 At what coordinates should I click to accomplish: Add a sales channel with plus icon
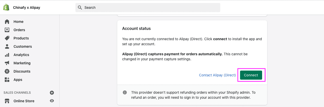[x=52, y=93]
